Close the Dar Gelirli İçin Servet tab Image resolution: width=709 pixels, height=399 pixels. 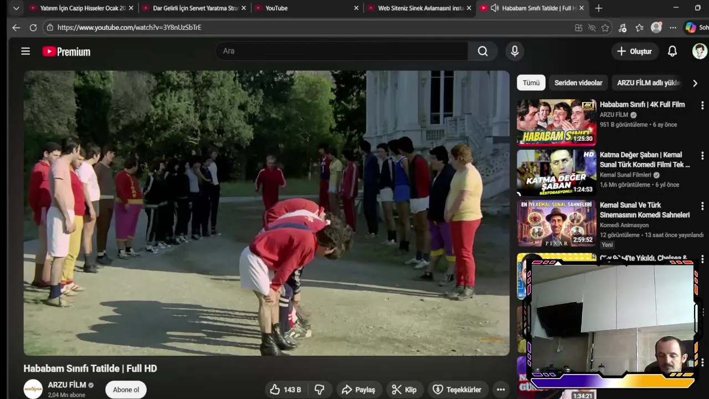244,8
